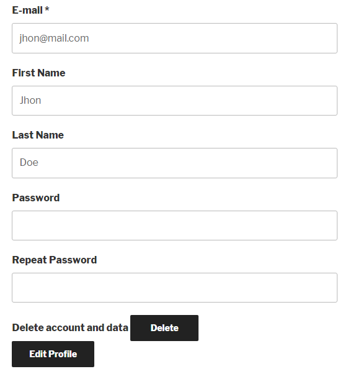The width and height of the screenshot is (348, 374).
Task: Click the jhon@mail.com placeholder text
Action: click(x=54, y=39)
